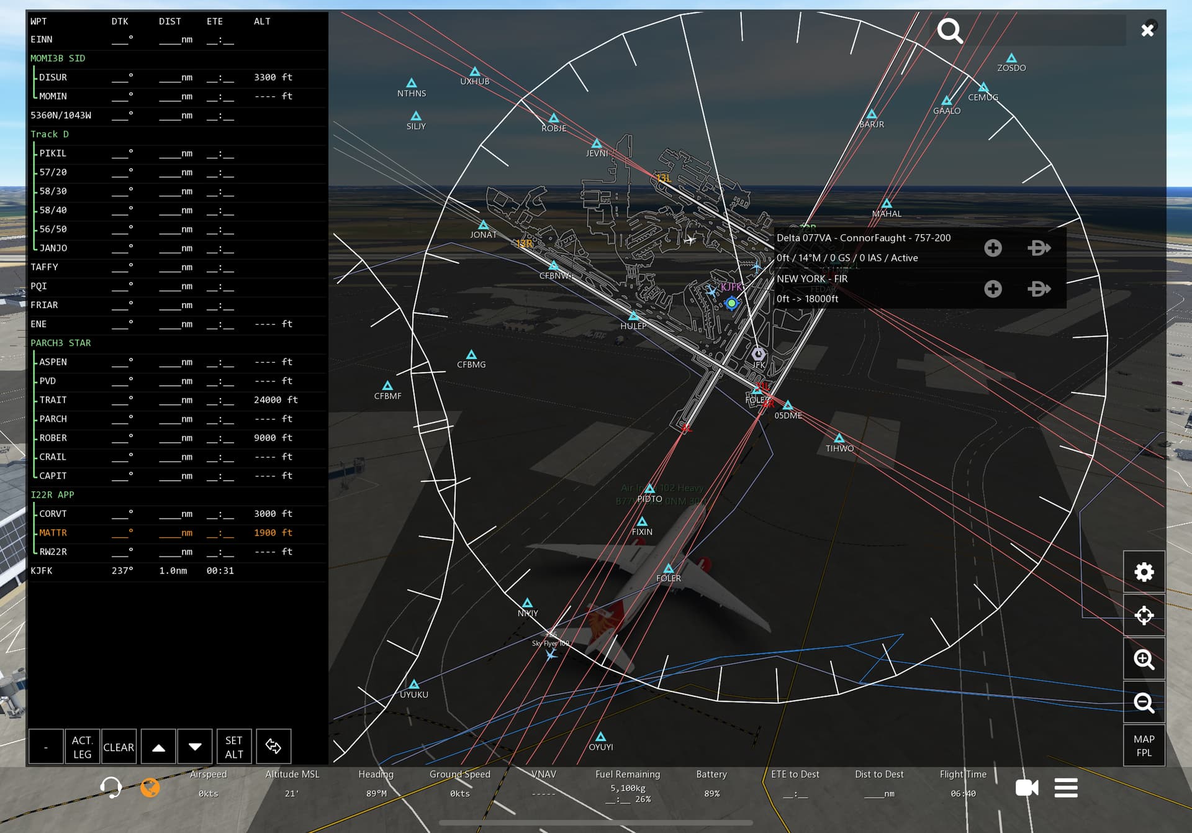Image resolution: width=1192 pixels, height=833 pixels.
Task: Open the ATC headset icon
Action: [x=111, y=787]
